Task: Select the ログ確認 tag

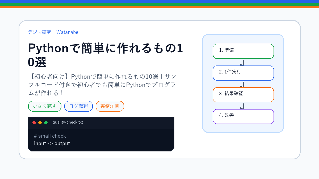Action: pos(78,106)
